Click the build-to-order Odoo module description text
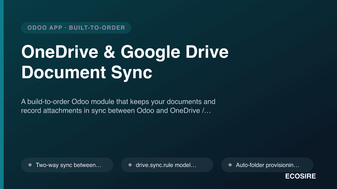This screenshot has width=337, height=189. (x=118, y=106)
